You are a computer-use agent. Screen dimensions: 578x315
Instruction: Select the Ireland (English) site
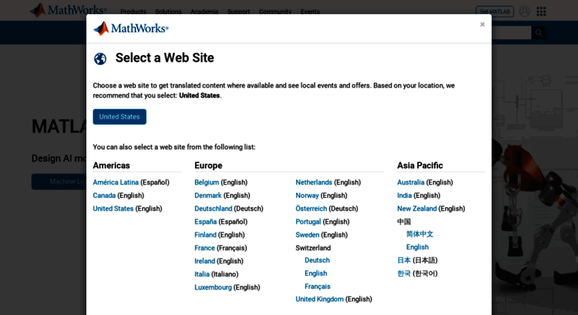[205, 261]
